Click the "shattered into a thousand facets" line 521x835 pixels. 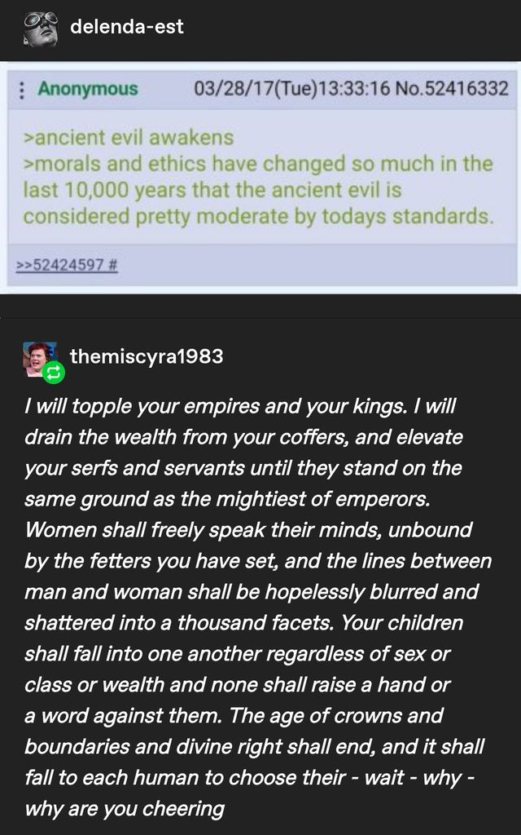click(243, 623)
